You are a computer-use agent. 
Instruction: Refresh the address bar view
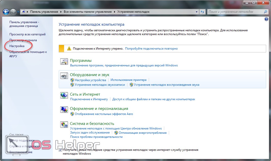coord(202,12)
